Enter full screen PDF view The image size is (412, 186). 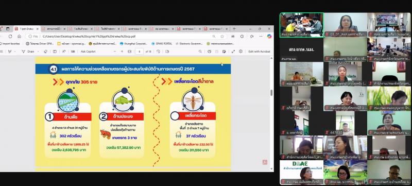[233, 52]
